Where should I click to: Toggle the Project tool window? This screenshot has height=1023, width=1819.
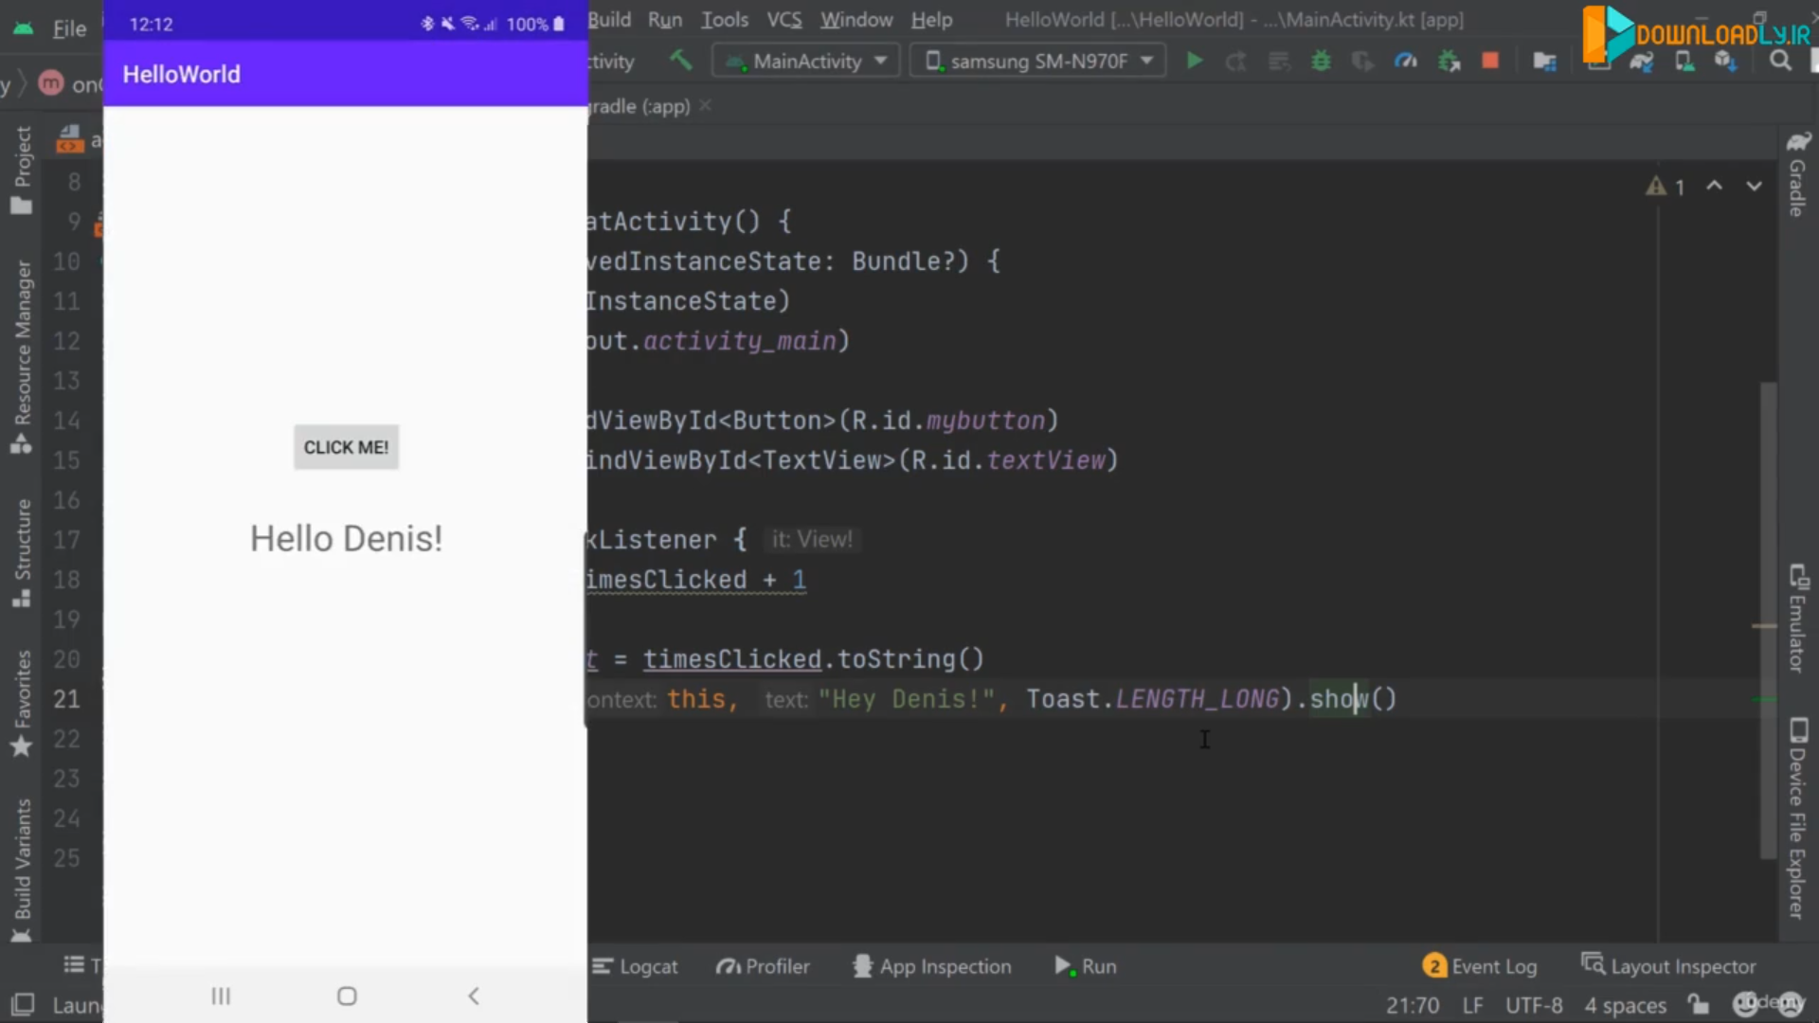pyautogui.click(x=22, y=170)
